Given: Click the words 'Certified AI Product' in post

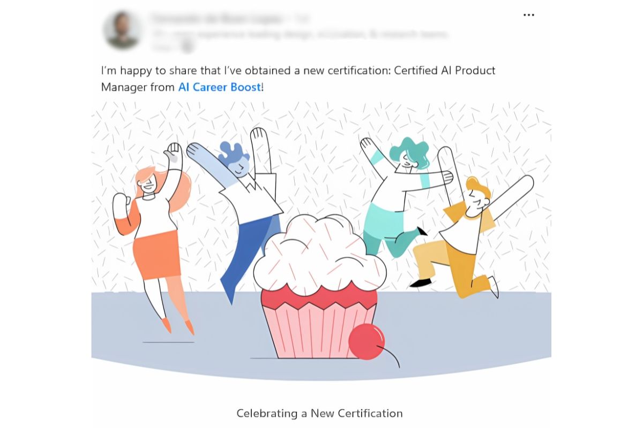Looking at the screenshot, I should (x=445, y=71).
